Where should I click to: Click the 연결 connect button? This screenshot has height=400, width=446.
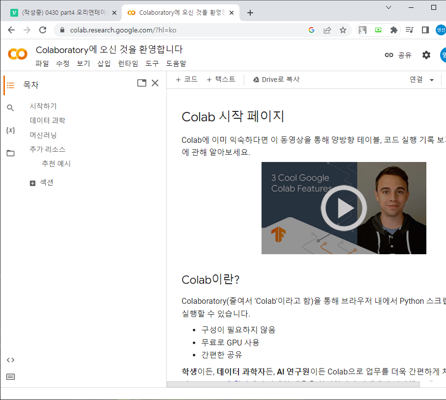(416, 80)
